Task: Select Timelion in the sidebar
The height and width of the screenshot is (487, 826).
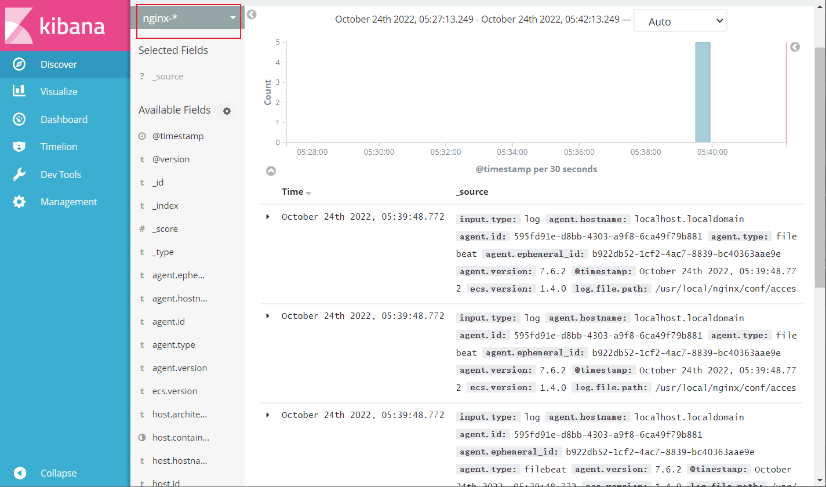Action: click(x=60, y=146)
